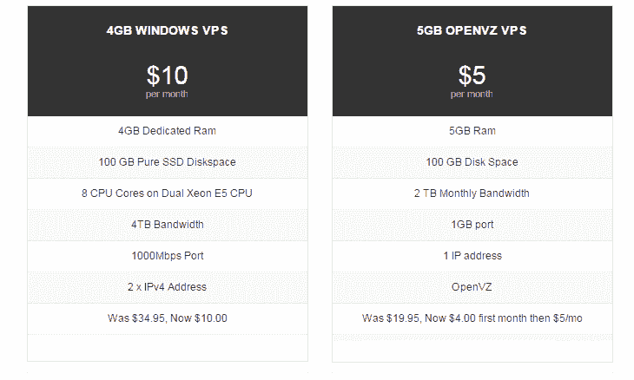This screenshot has height=380, width=634.
Task: Click Was $34.95, Now $10.00 text
Action: (x=168, y=318)
